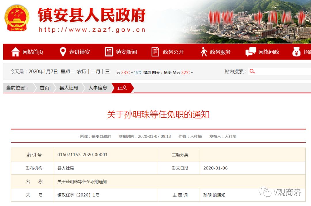Click the national emblem logo
Image resolution: width=311 pixels, height=206 pixels.
click(x=16, y=18)
